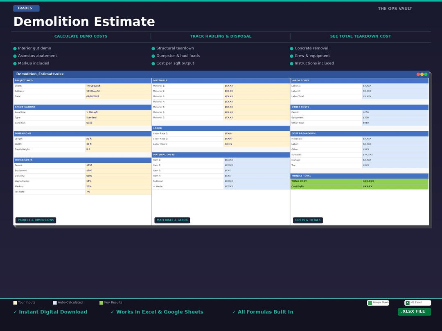The height and width of the screenshot is (331, 442).
Task: Click the Instant Digital Download text
Action: coord(53,312)
